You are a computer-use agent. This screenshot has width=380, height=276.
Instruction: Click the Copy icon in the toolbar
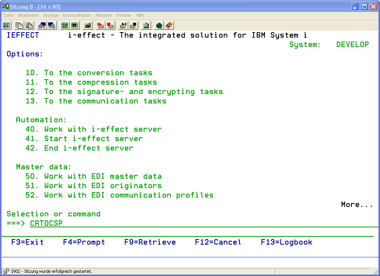click(19, 25)
